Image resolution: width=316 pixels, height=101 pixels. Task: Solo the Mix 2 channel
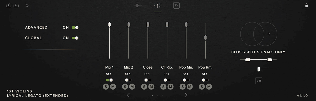(x=125, y=86)
